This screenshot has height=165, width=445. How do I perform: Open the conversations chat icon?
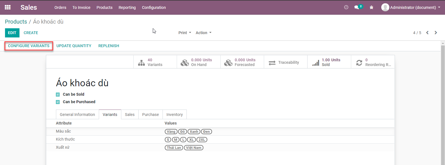tap(357, 7)
